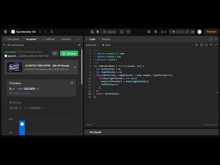This screenshot has width=220, height=165.
Task: Click the Analyze Complexity link
Action: [x=20, y=93]
